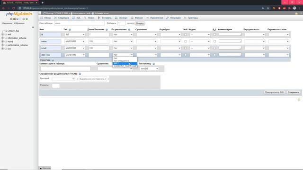Open default-value dropdown for id row

[x=123, y=34]
